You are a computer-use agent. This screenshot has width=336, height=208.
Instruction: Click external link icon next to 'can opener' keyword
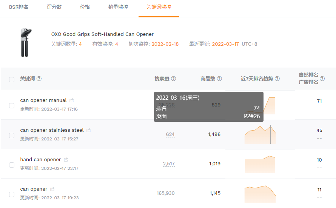coord(52,189)
